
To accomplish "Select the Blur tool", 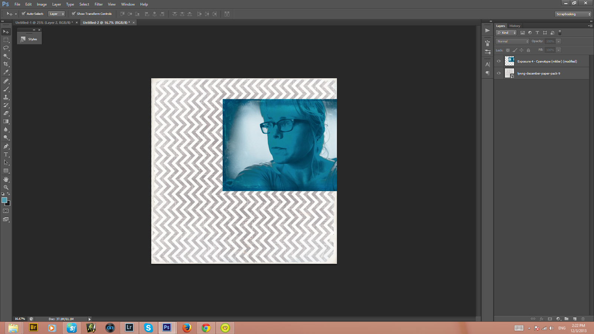I will click(x=6, y=130).
